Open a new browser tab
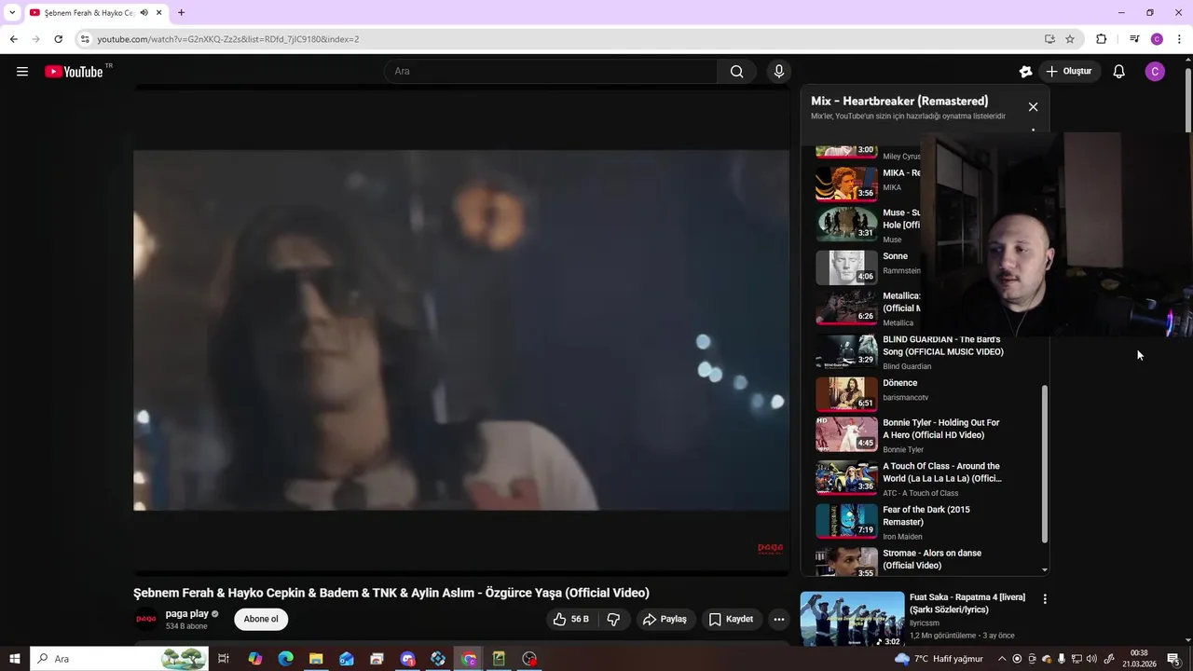 [x=181, y=13]
